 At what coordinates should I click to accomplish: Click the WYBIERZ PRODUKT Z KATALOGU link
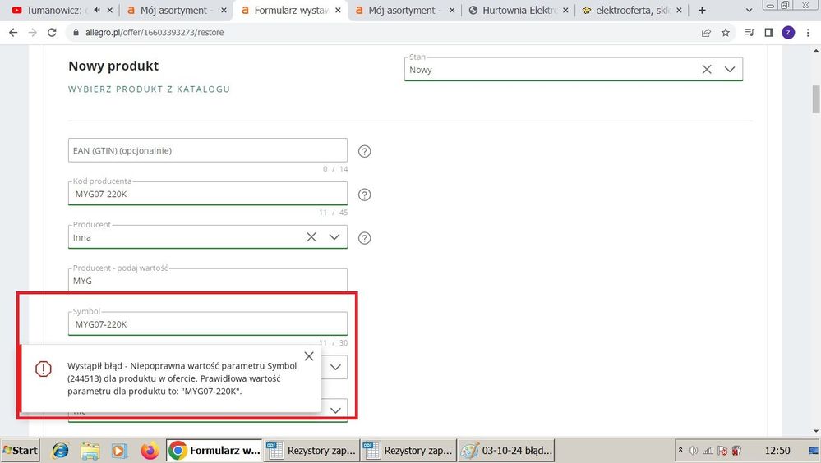149,89
